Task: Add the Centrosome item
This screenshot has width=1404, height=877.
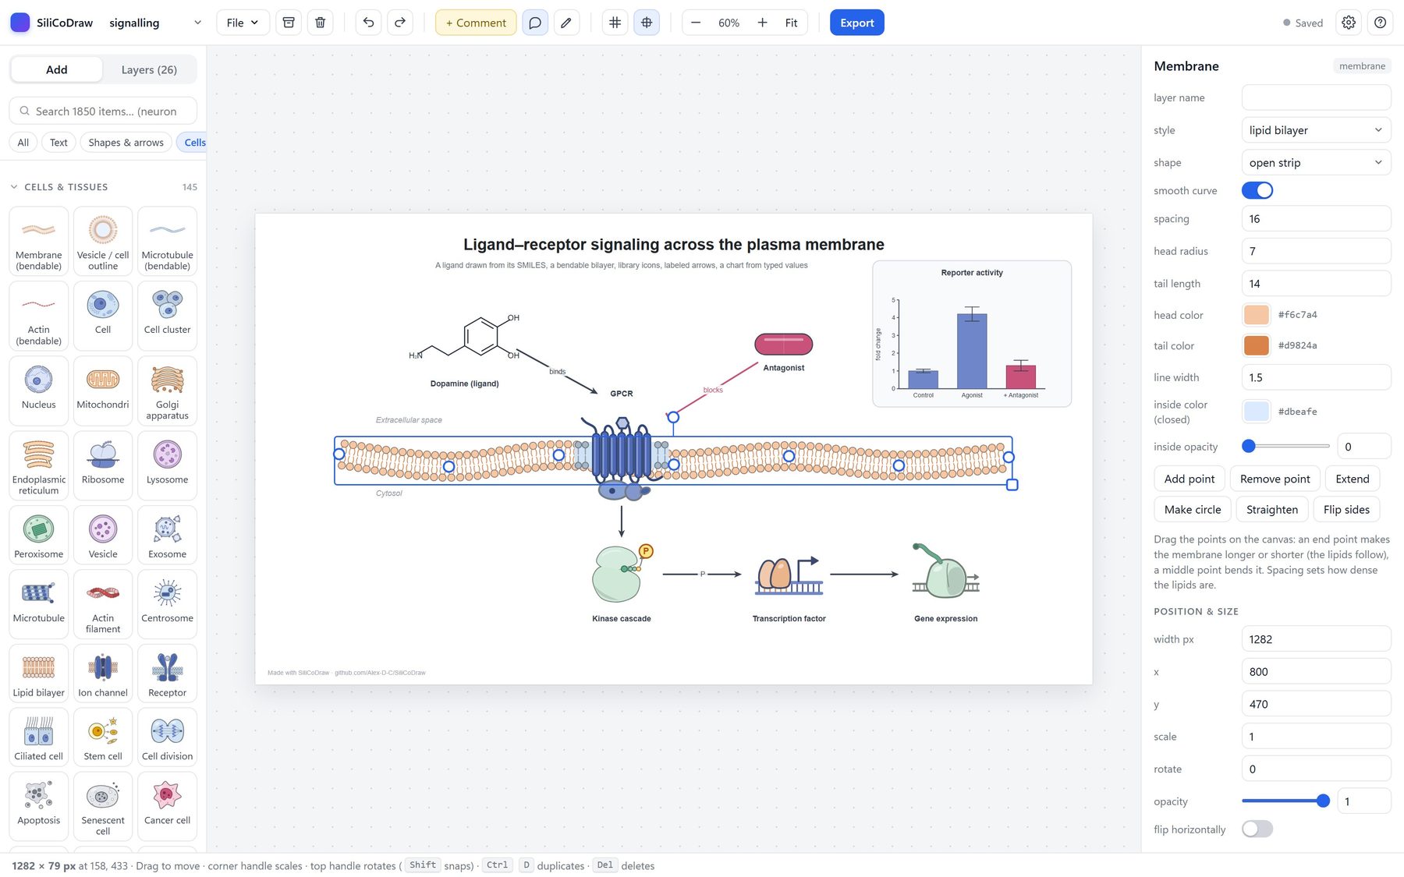Action: [x=167, y=603]
